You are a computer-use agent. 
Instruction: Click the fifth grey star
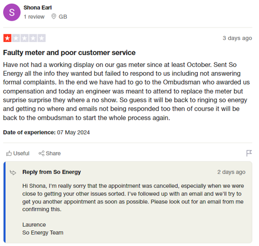(x=41, y=38)
